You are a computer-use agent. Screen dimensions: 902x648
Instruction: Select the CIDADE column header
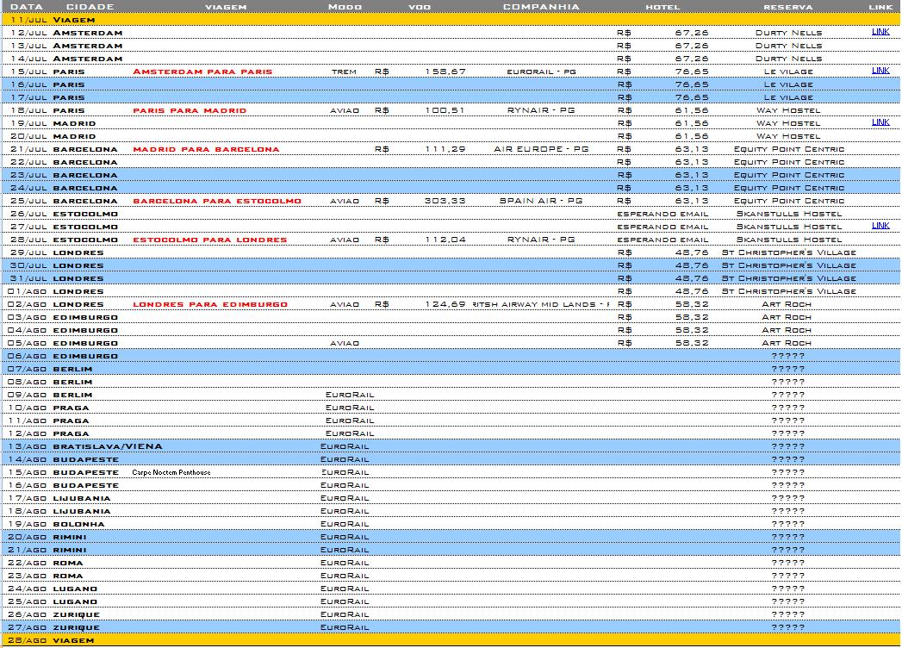click(90, 7)
